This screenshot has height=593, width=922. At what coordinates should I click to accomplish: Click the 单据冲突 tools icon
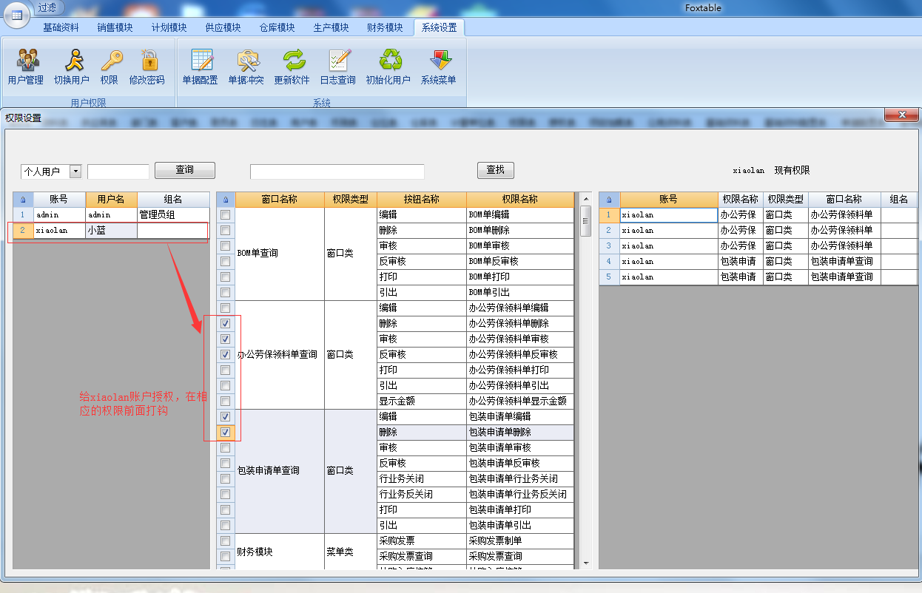[246, 67]
